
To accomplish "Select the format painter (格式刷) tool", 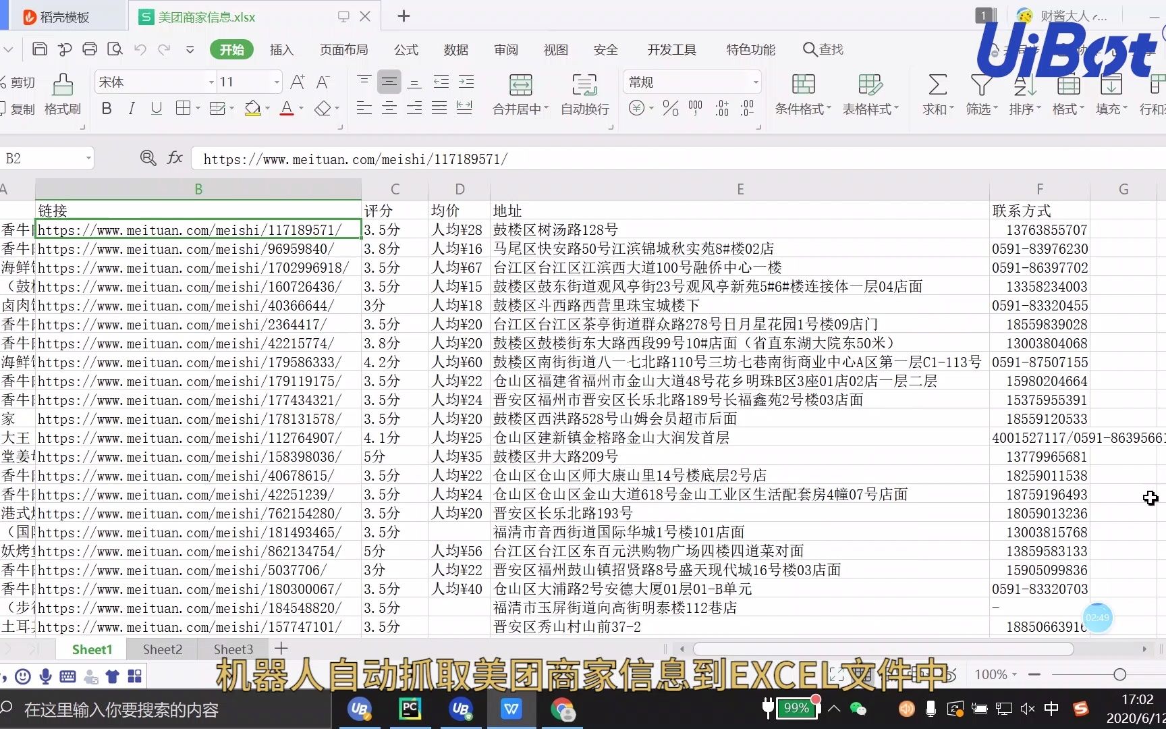I will pyautogui.click(x=62, y=94).
